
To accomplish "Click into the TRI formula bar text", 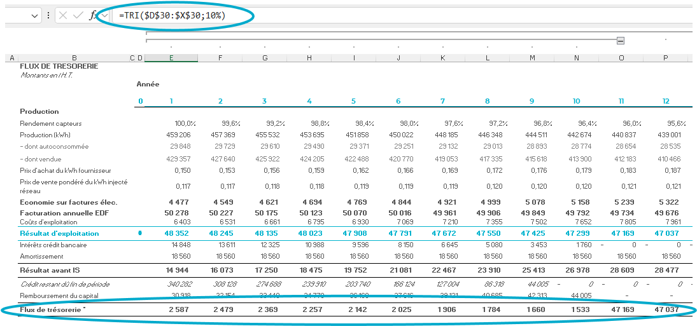I will [172, 15].
